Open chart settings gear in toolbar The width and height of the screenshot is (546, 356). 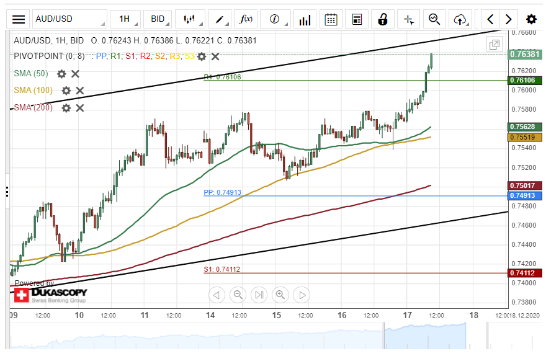[531, 19]
